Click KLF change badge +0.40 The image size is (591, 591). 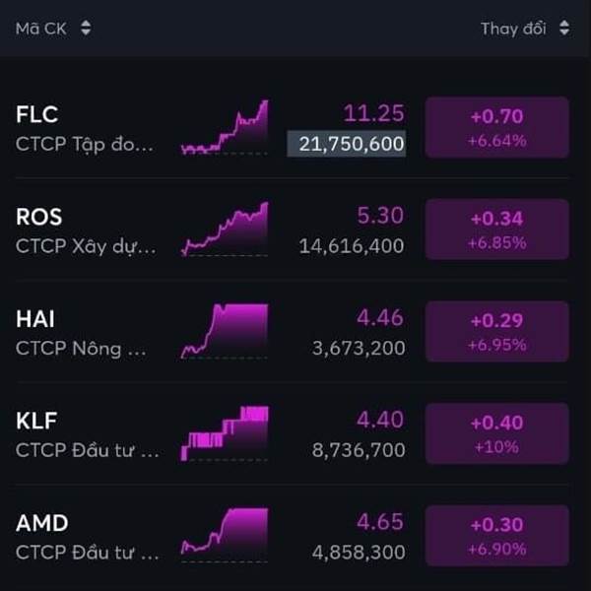496,433
